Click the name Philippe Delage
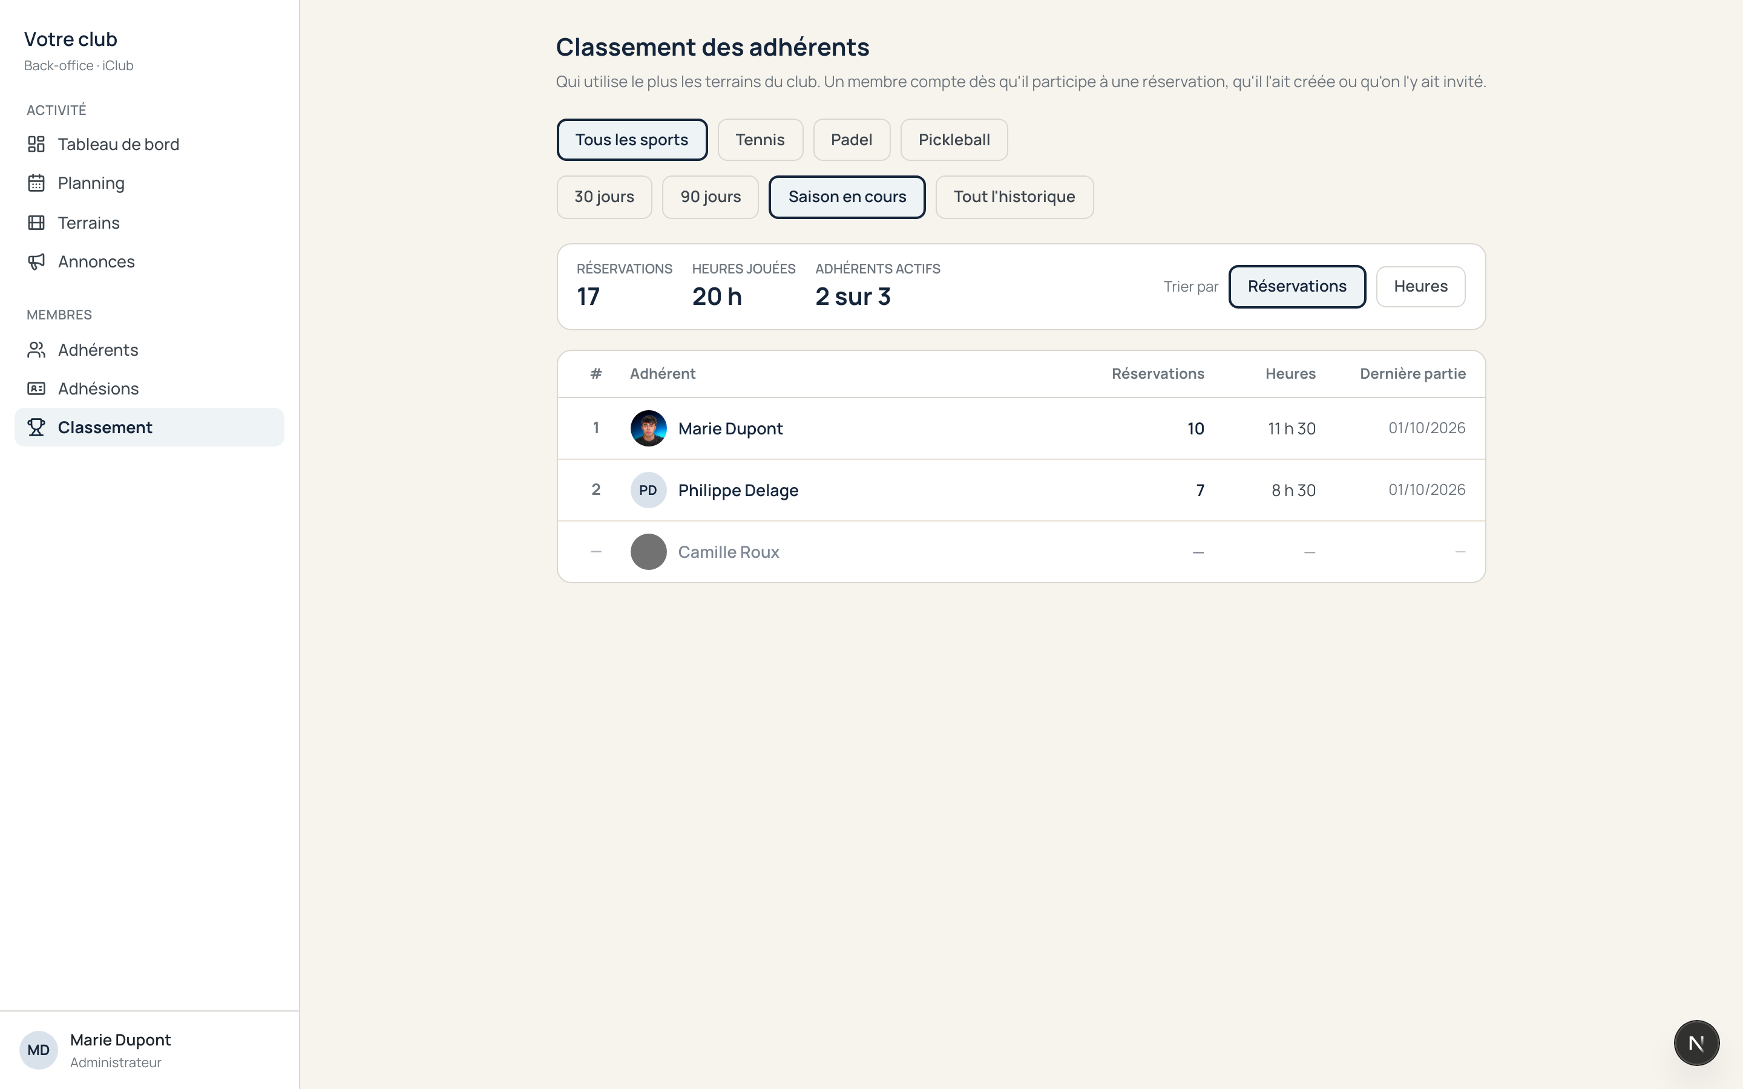The width and height of the screenshot is (1743, 1089). pyautogui.click(x=738, y=491)
